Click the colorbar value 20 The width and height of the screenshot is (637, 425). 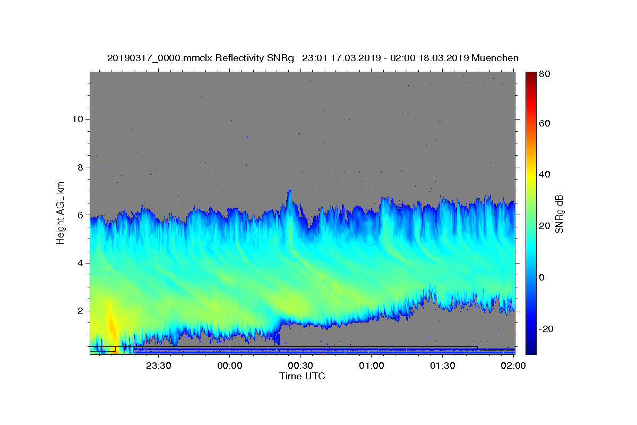coord(545,226)
